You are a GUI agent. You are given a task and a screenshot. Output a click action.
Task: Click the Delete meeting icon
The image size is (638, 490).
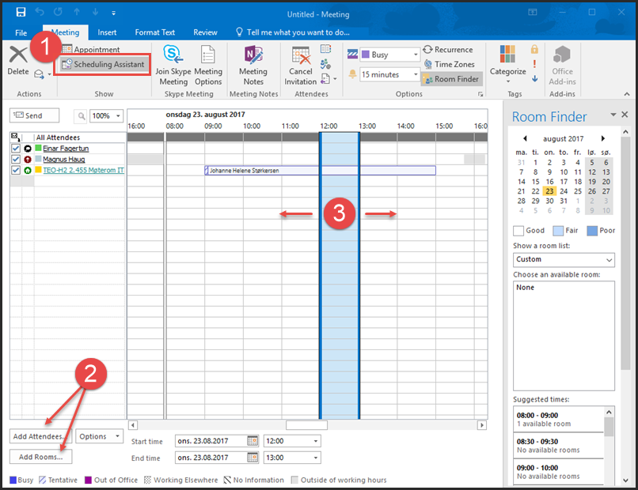[x=17, y=56]
